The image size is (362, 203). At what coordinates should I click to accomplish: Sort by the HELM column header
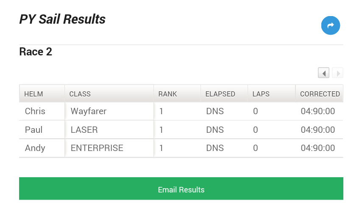(34, 94)
